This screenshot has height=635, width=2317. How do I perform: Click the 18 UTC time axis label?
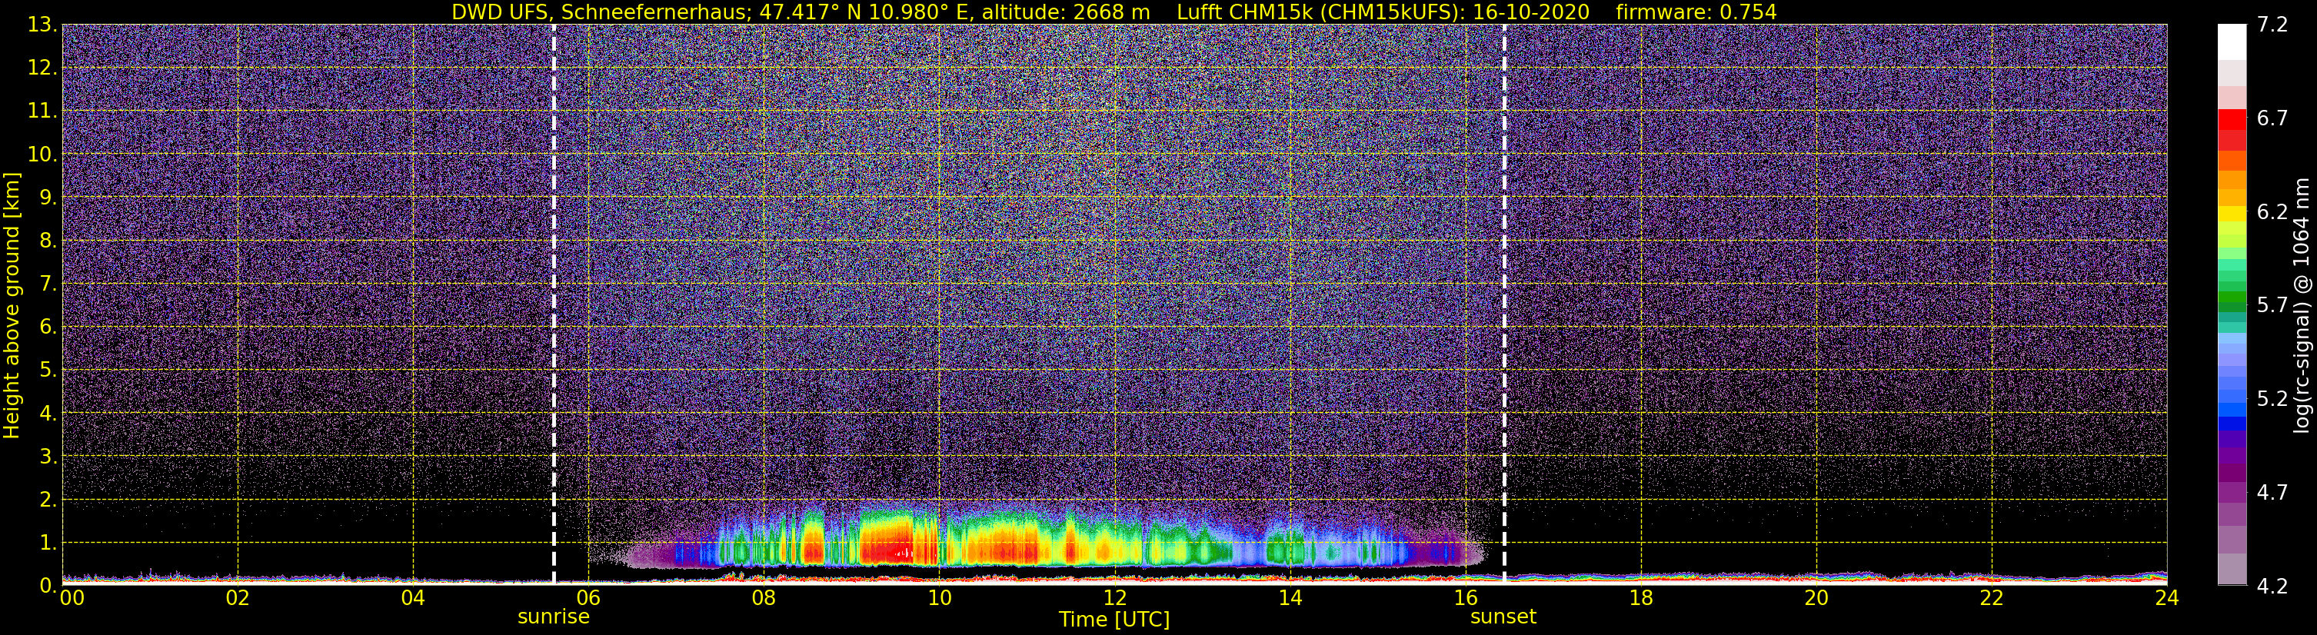pos(1642,598)
